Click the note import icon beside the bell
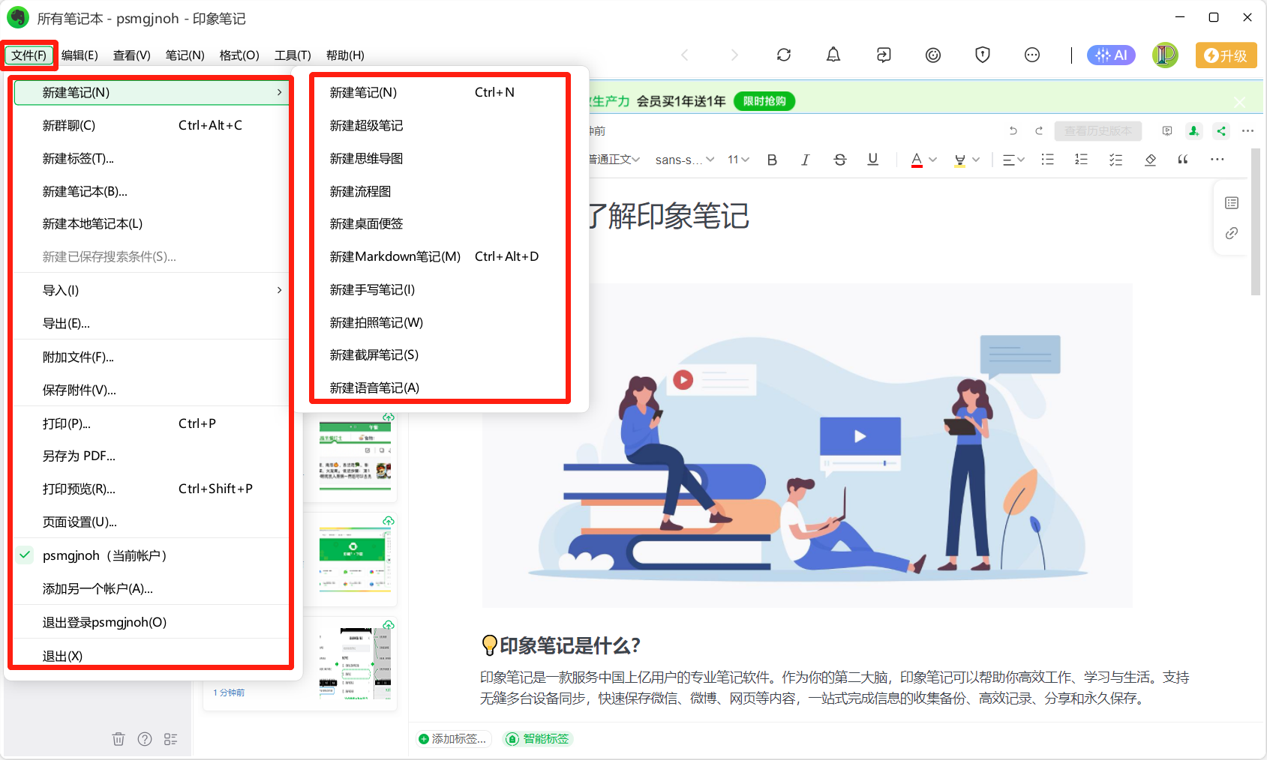 884,55
